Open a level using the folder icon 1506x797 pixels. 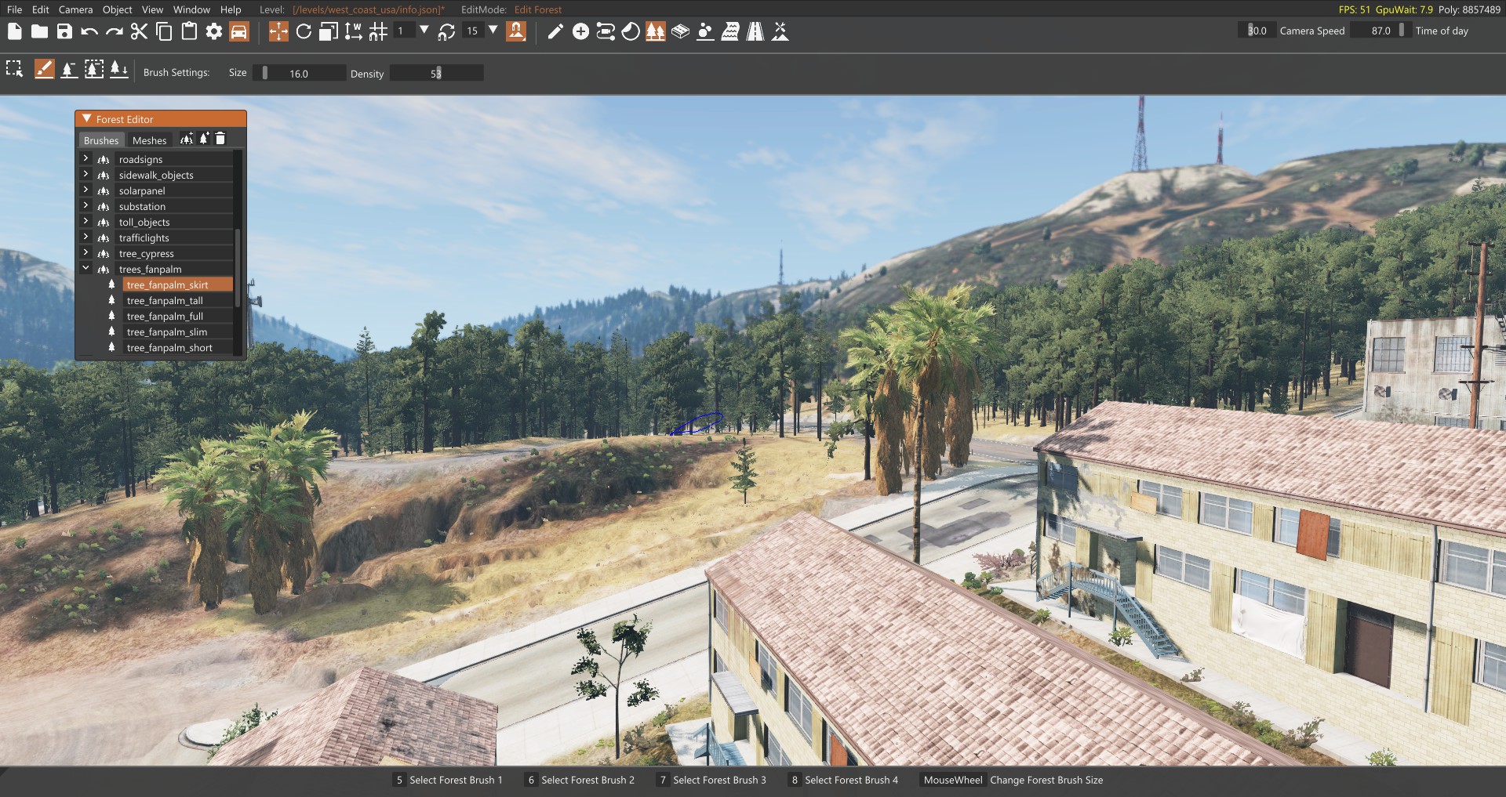[x=39, y=31]
